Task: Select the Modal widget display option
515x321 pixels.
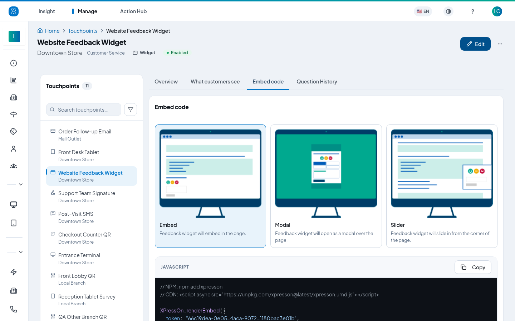Action: coord(326,186)
